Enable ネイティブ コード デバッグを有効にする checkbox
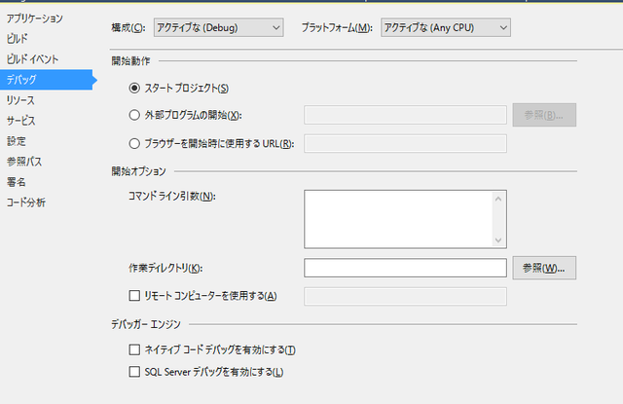 (x=134, y=349)
